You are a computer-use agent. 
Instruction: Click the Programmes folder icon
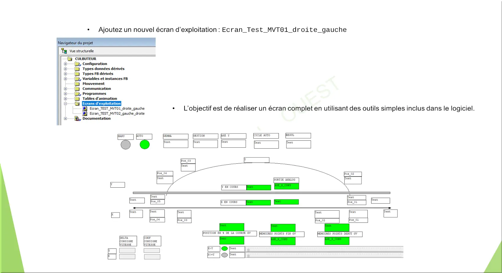pyautogui.click(x=78, y=94)
